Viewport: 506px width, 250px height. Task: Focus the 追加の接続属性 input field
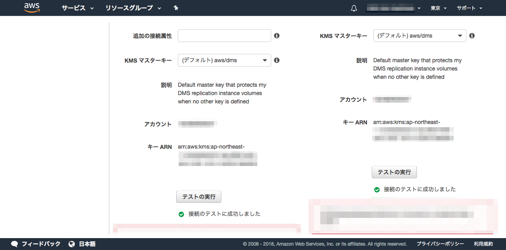224,36
